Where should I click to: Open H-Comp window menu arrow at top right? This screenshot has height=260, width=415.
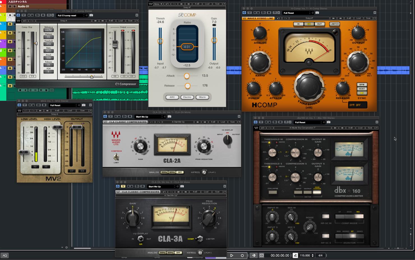point(375,13)
